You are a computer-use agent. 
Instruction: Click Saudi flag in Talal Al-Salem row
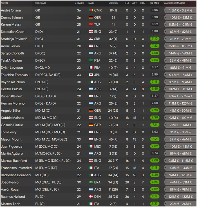click(x=91, y=60)
